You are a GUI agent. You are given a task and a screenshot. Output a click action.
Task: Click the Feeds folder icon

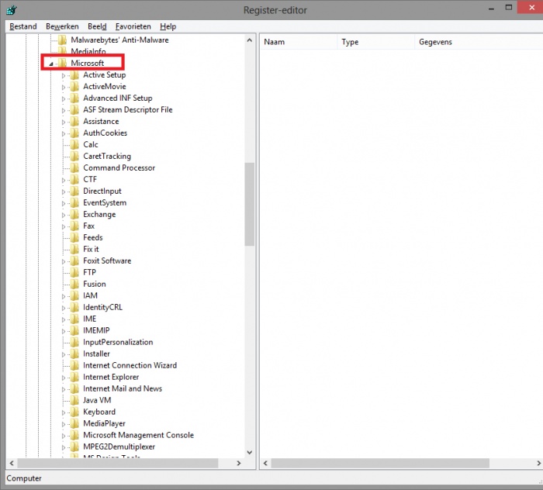(x=74, y=237)
